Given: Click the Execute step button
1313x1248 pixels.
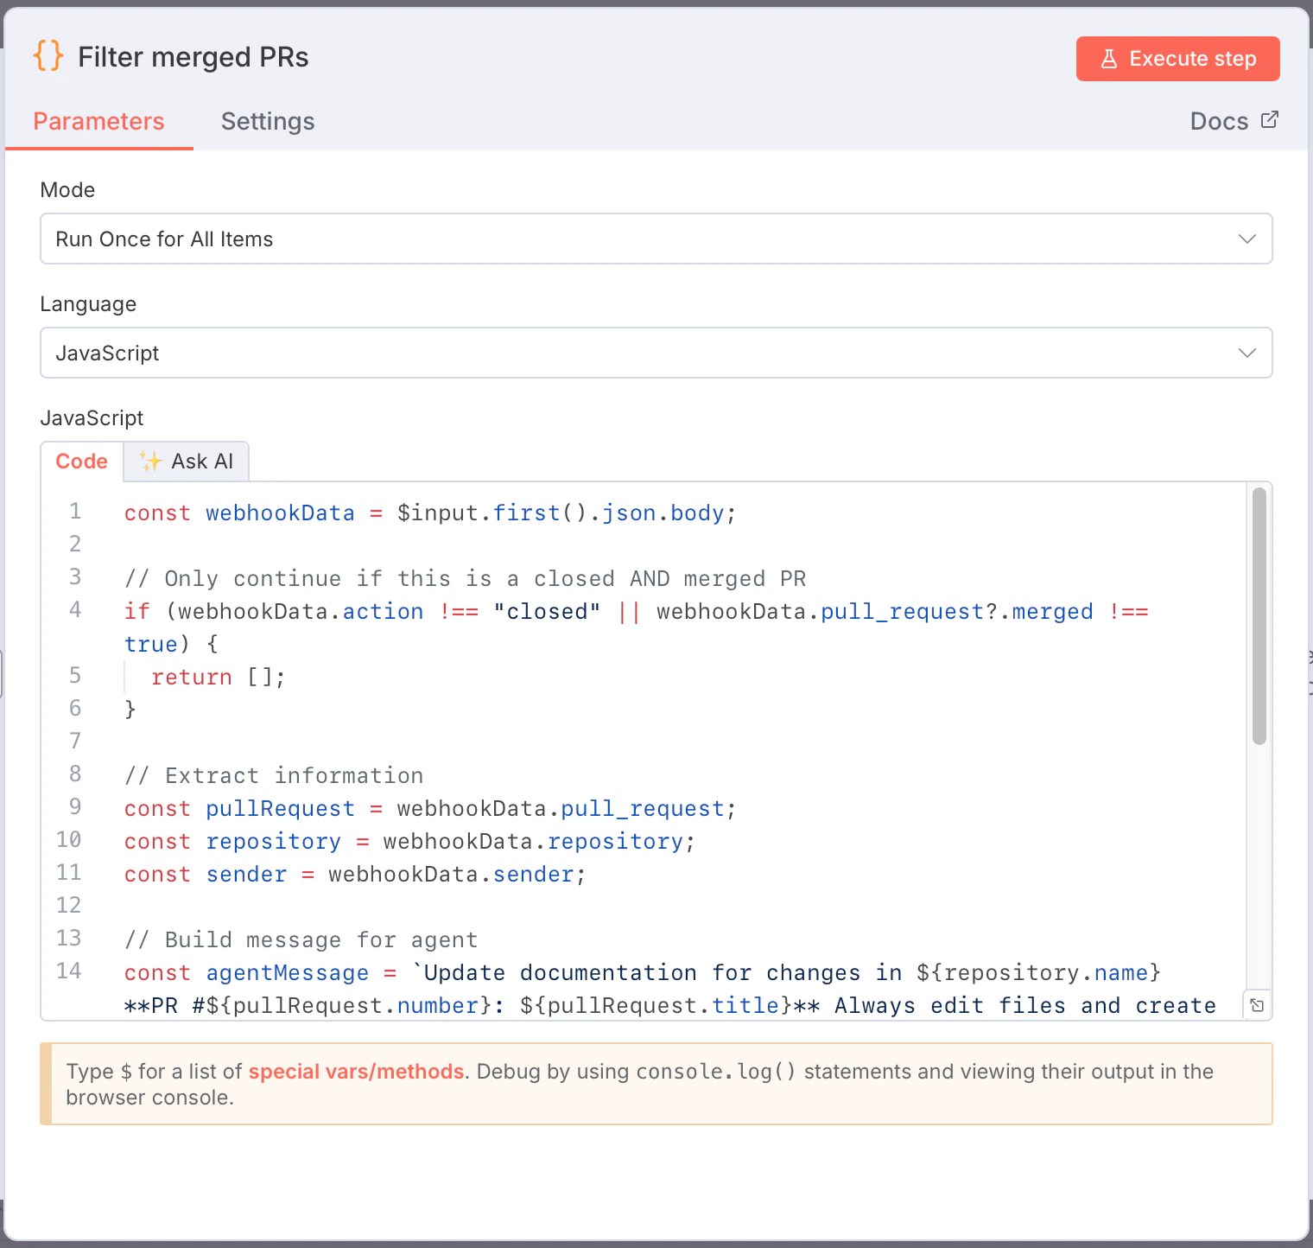Looking at the screenshot, I should click(1177, 58).
